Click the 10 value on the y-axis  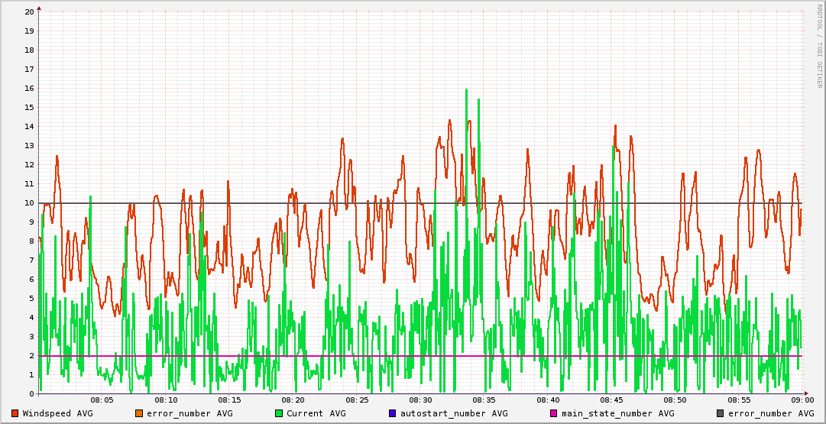29,202
